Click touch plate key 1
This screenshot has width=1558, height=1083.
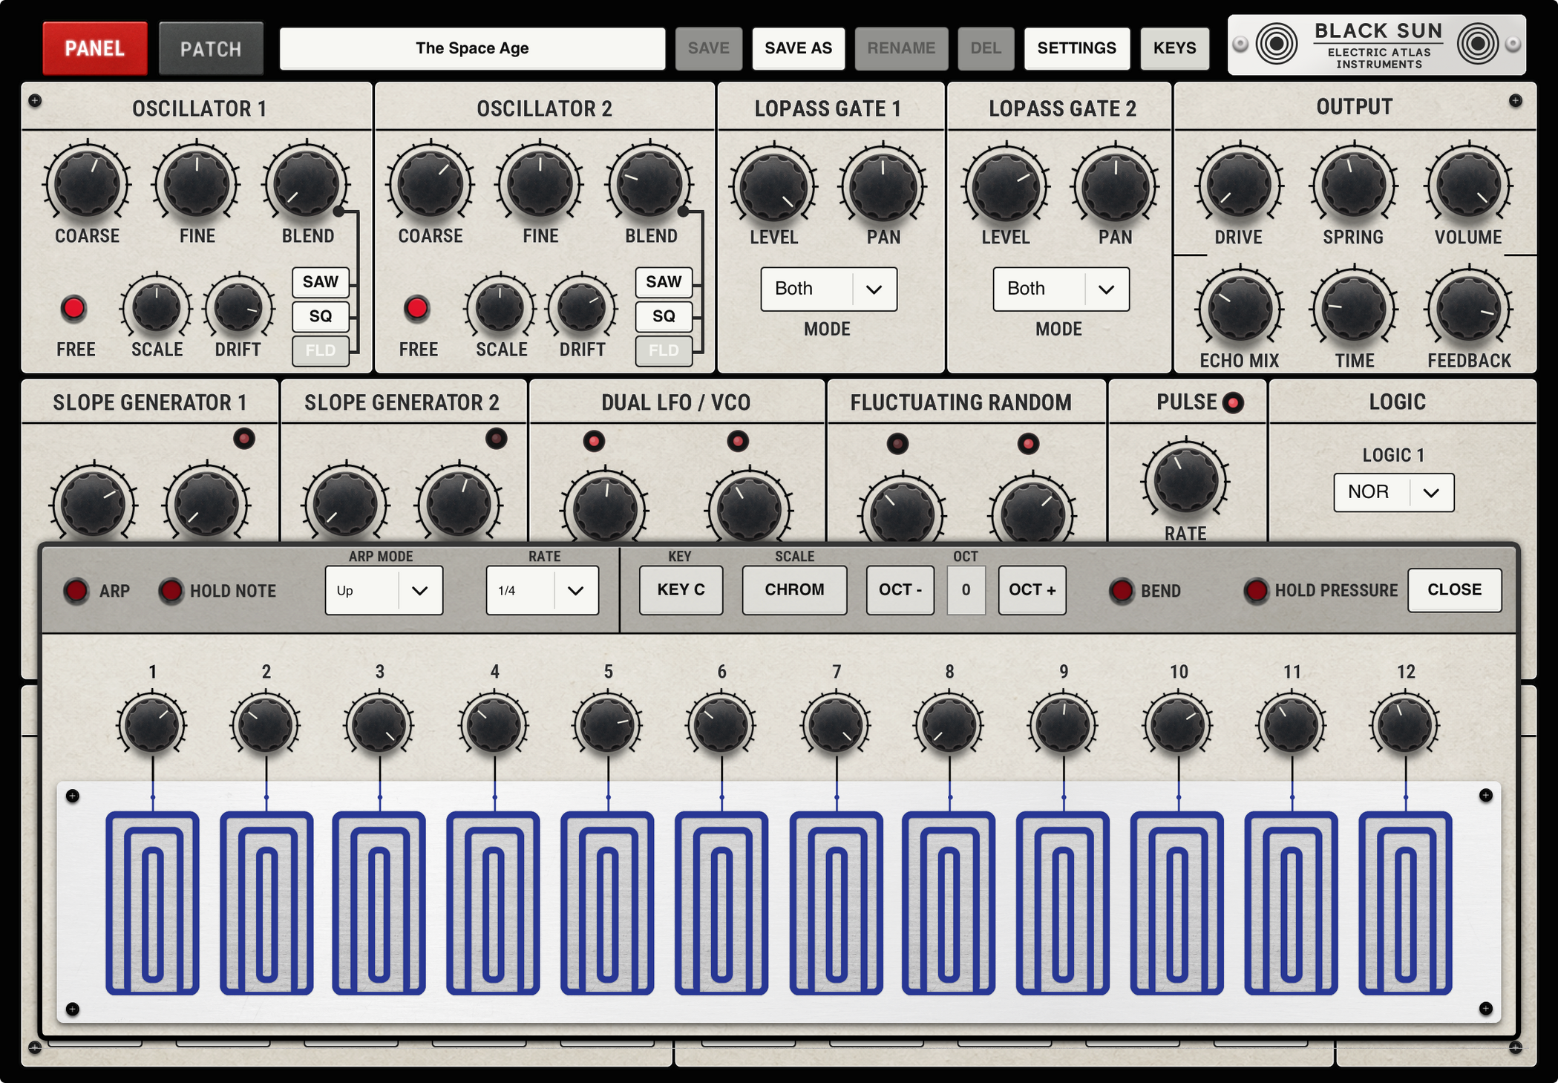click(152, 903)
